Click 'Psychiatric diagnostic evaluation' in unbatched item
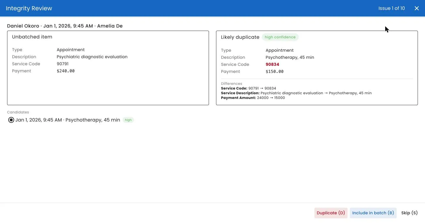Viewport: 425px width, 223px height. tap(92, 57)
